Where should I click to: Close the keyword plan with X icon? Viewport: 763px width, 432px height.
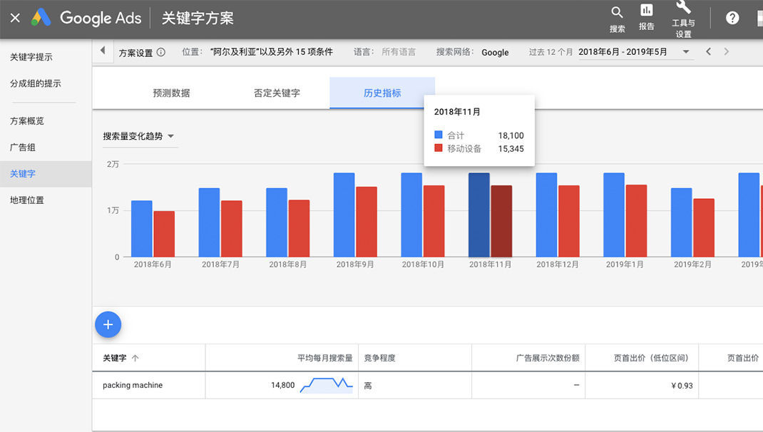coord(15,19)
